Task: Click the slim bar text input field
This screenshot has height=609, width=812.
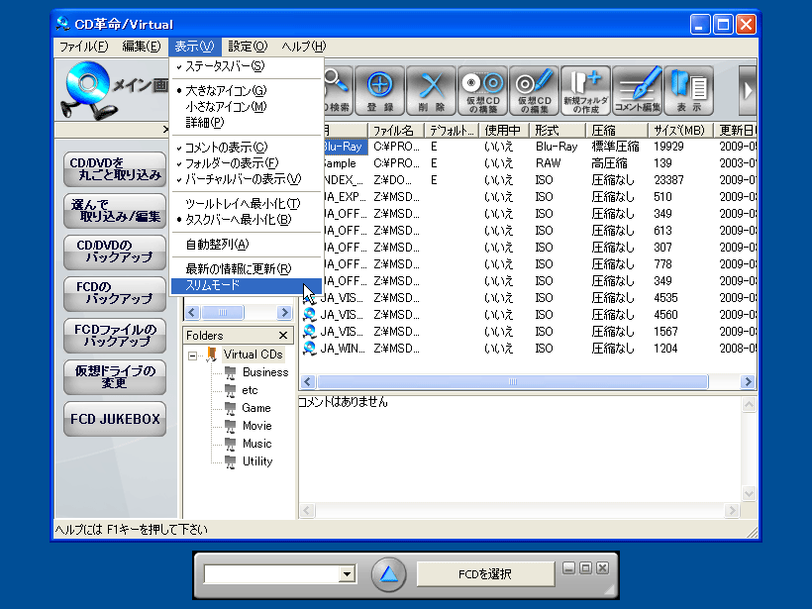Action: (x=272, y=573)
